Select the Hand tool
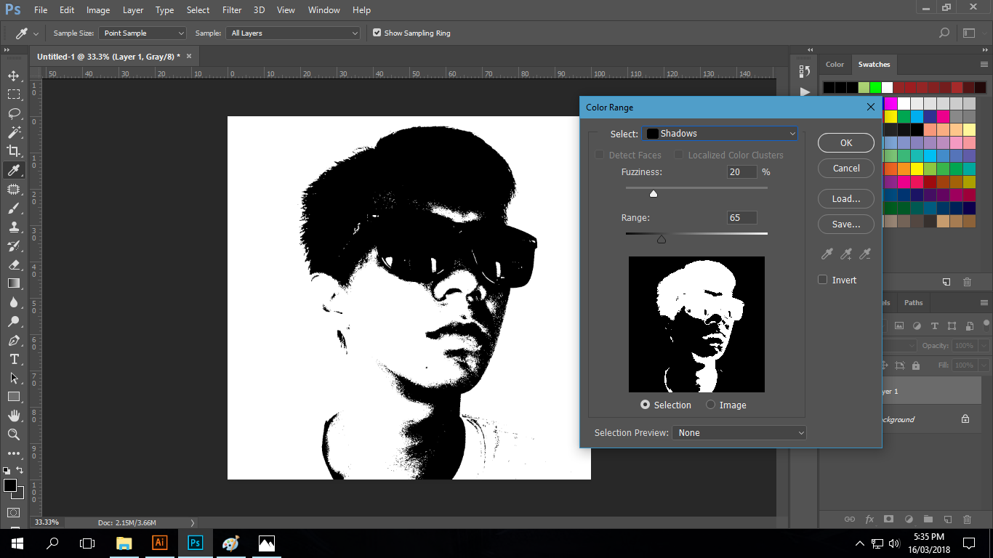 point(13,416)
